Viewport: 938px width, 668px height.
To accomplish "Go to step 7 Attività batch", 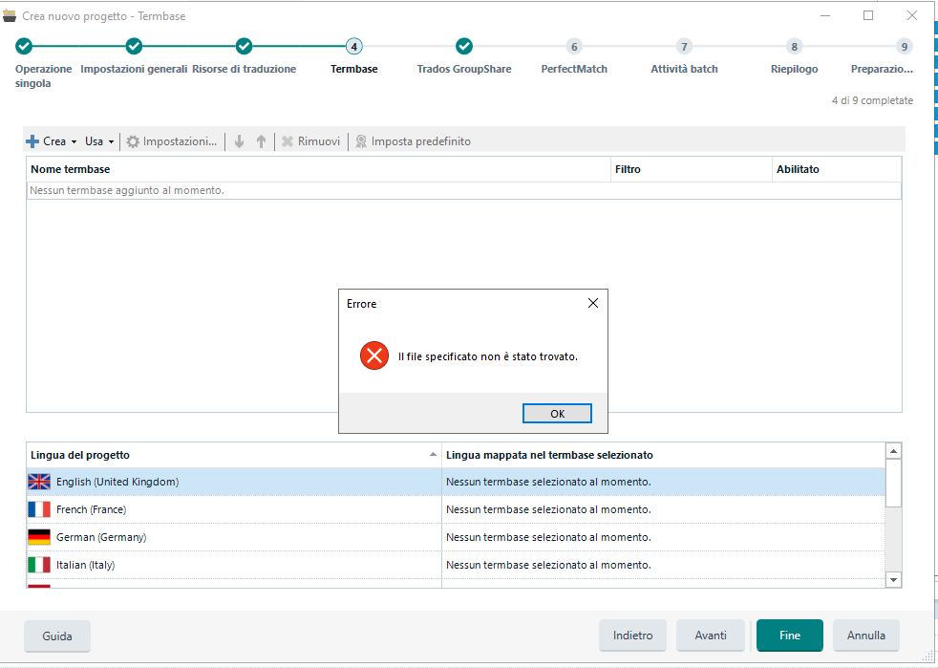I will 684,46.
